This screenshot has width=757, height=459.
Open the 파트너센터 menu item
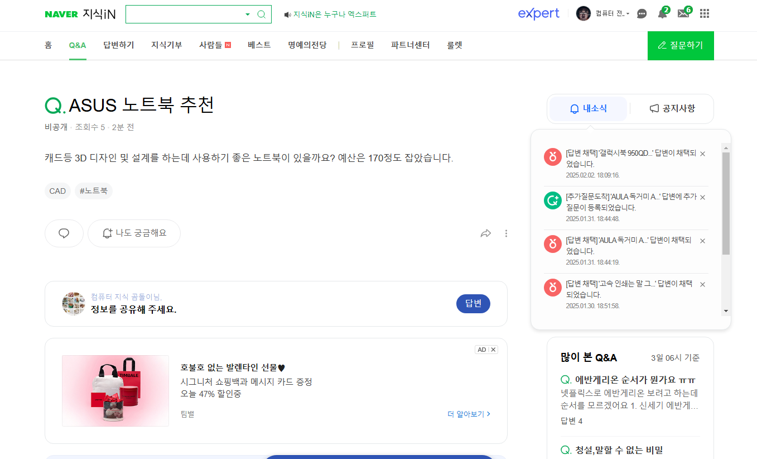click(411, 45)
